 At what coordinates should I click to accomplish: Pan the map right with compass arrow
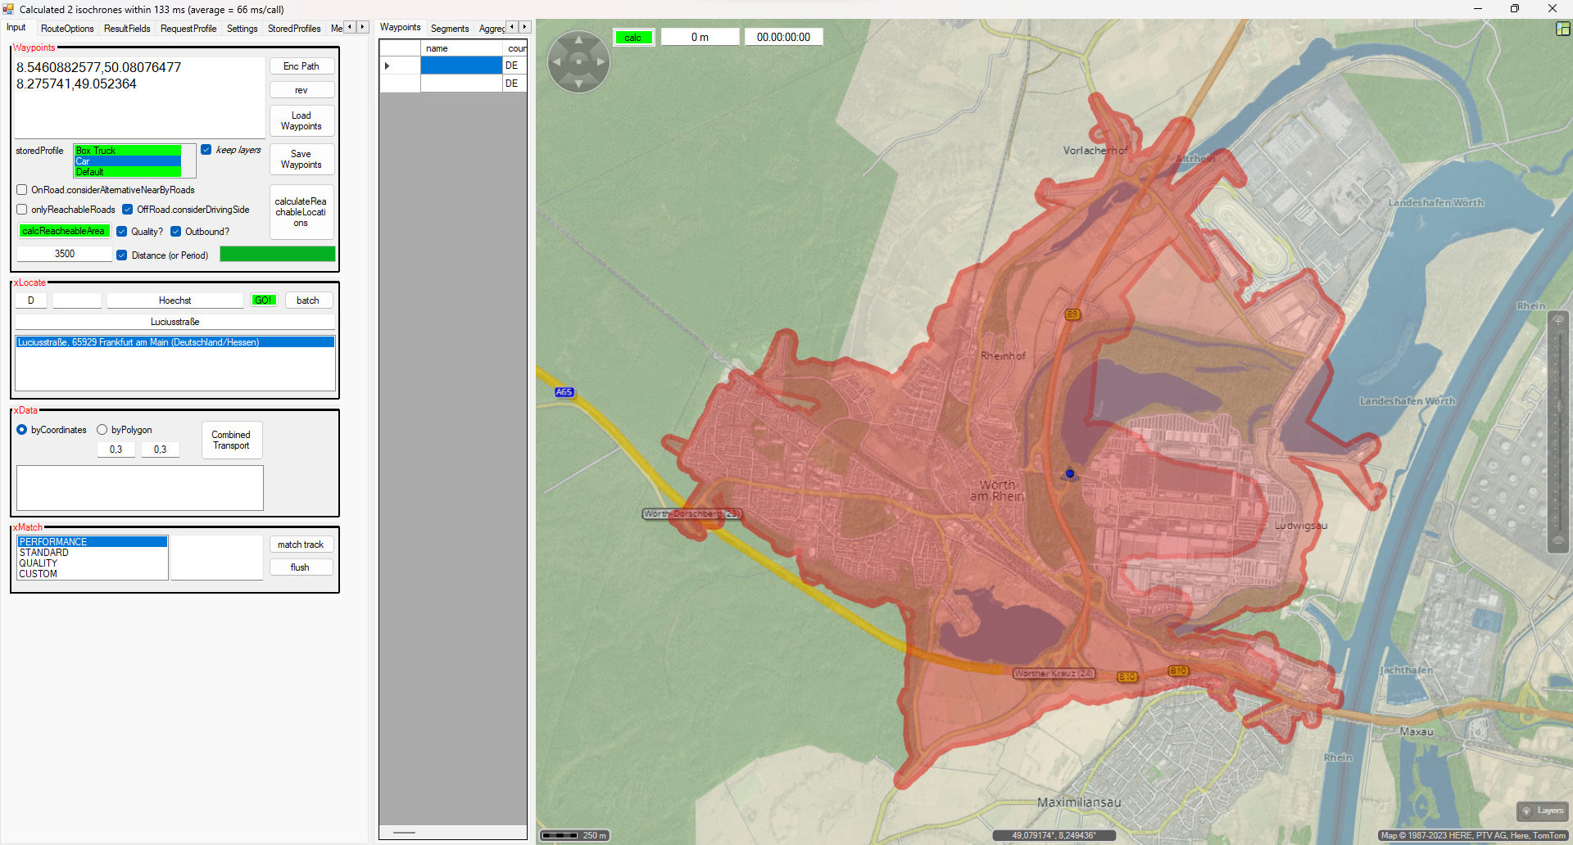(x=601, y=61)
